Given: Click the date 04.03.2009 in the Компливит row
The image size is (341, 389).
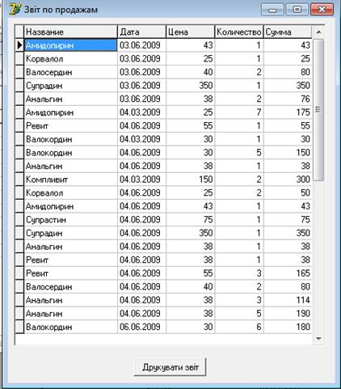Looking at the screenshot, I should [141, 180].
